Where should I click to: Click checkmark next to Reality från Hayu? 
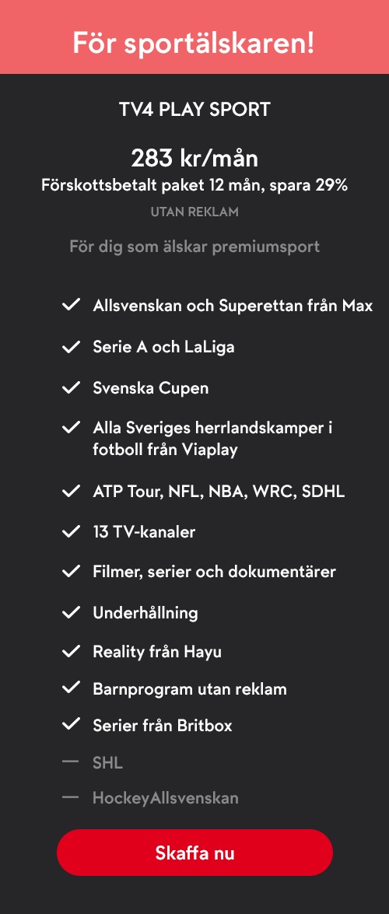pos(71,651)
